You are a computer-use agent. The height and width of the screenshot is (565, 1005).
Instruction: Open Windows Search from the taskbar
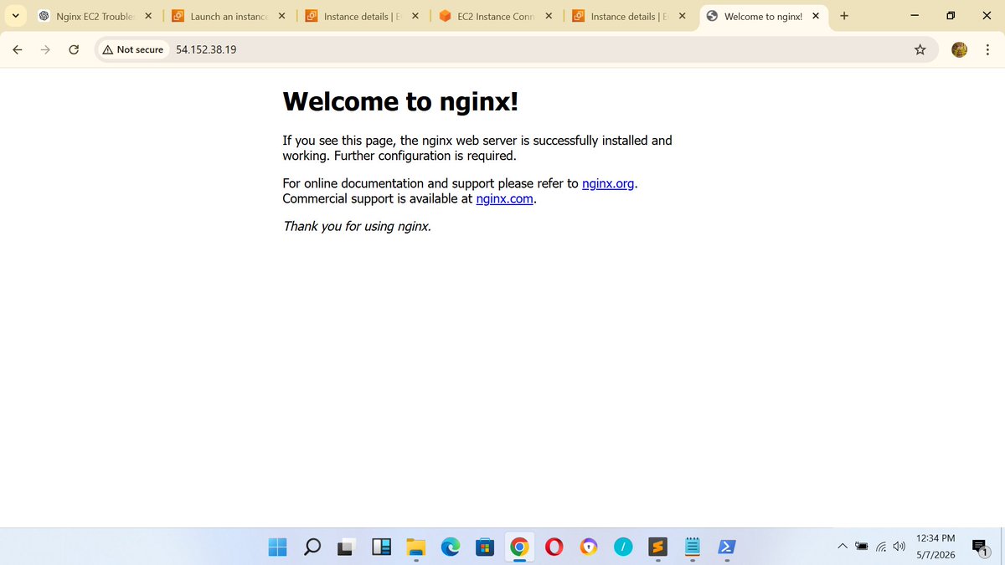click(x=312, y=547)
